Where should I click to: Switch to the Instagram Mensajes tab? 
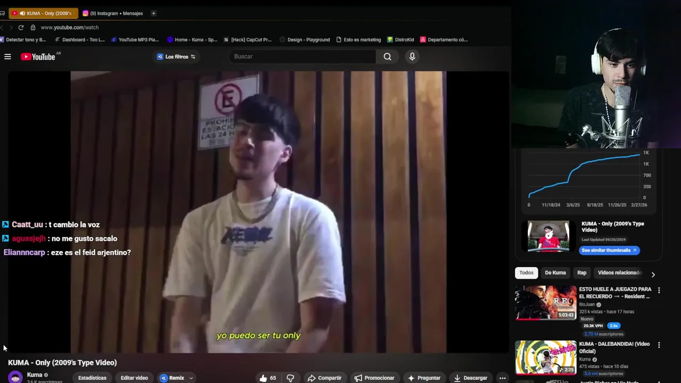point(113,13)
